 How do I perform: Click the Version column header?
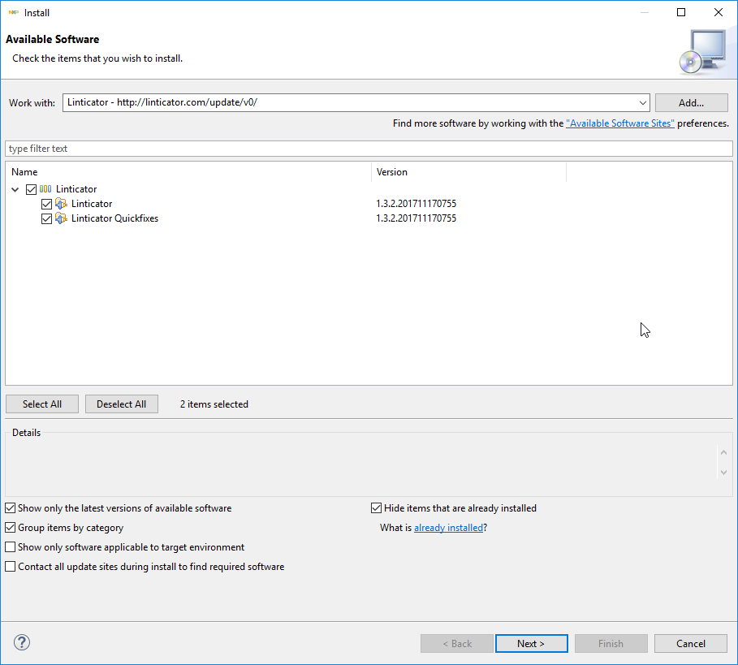(468, 172)
